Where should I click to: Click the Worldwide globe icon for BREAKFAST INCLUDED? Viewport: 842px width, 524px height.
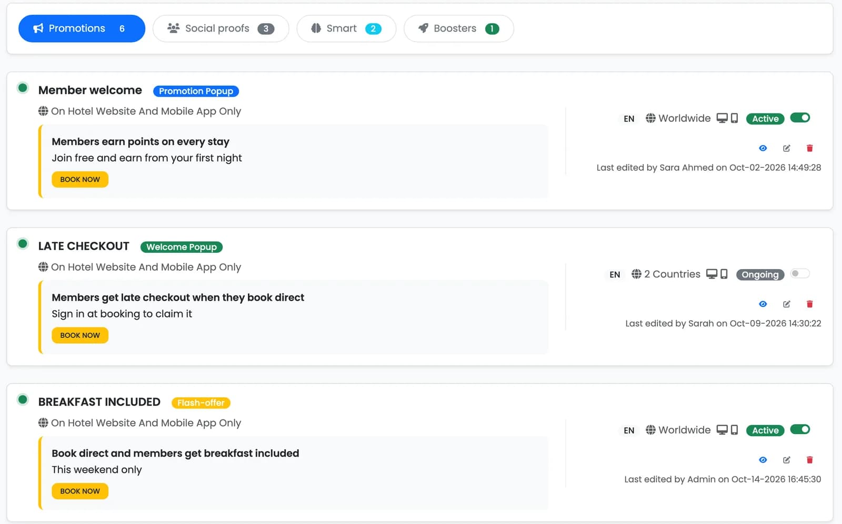pos(651,430)
